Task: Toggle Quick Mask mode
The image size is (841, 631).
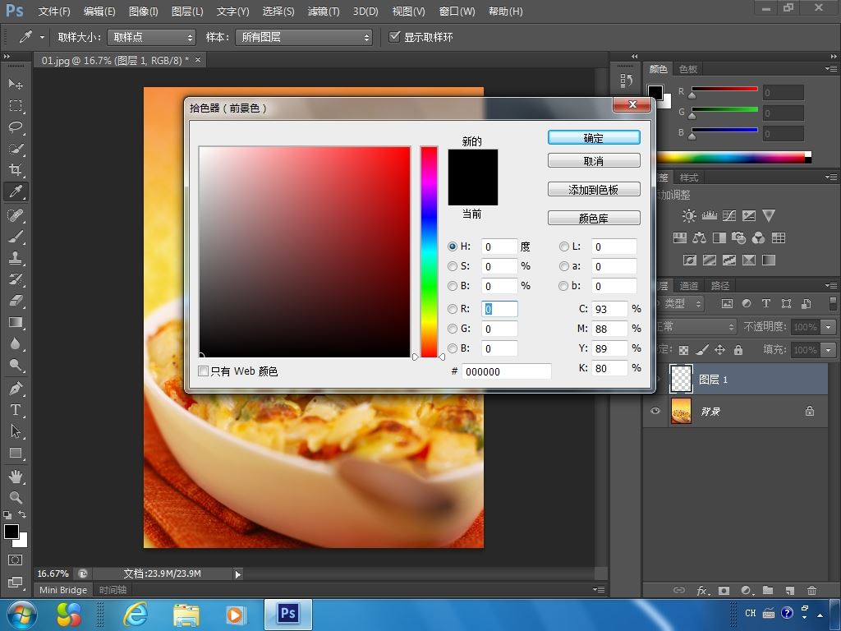Action: (x=16, y=560)
